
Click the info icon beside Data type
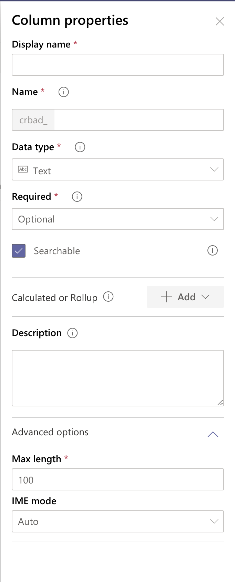pos(80,147)
